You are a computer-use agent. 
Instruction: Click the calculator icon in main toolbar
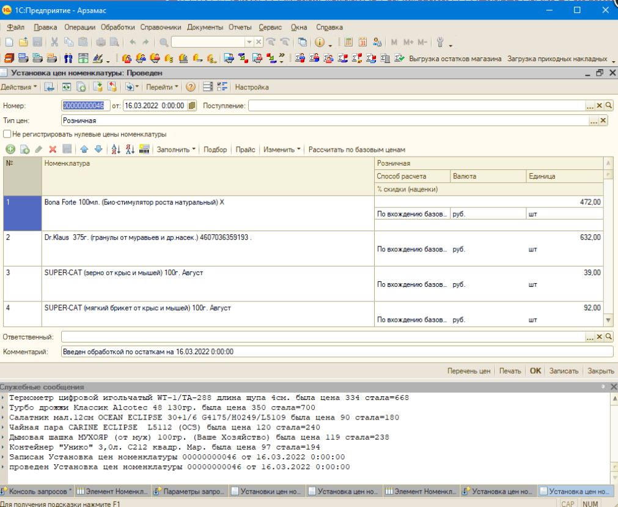pyautogui.click(x=348, y=42)
